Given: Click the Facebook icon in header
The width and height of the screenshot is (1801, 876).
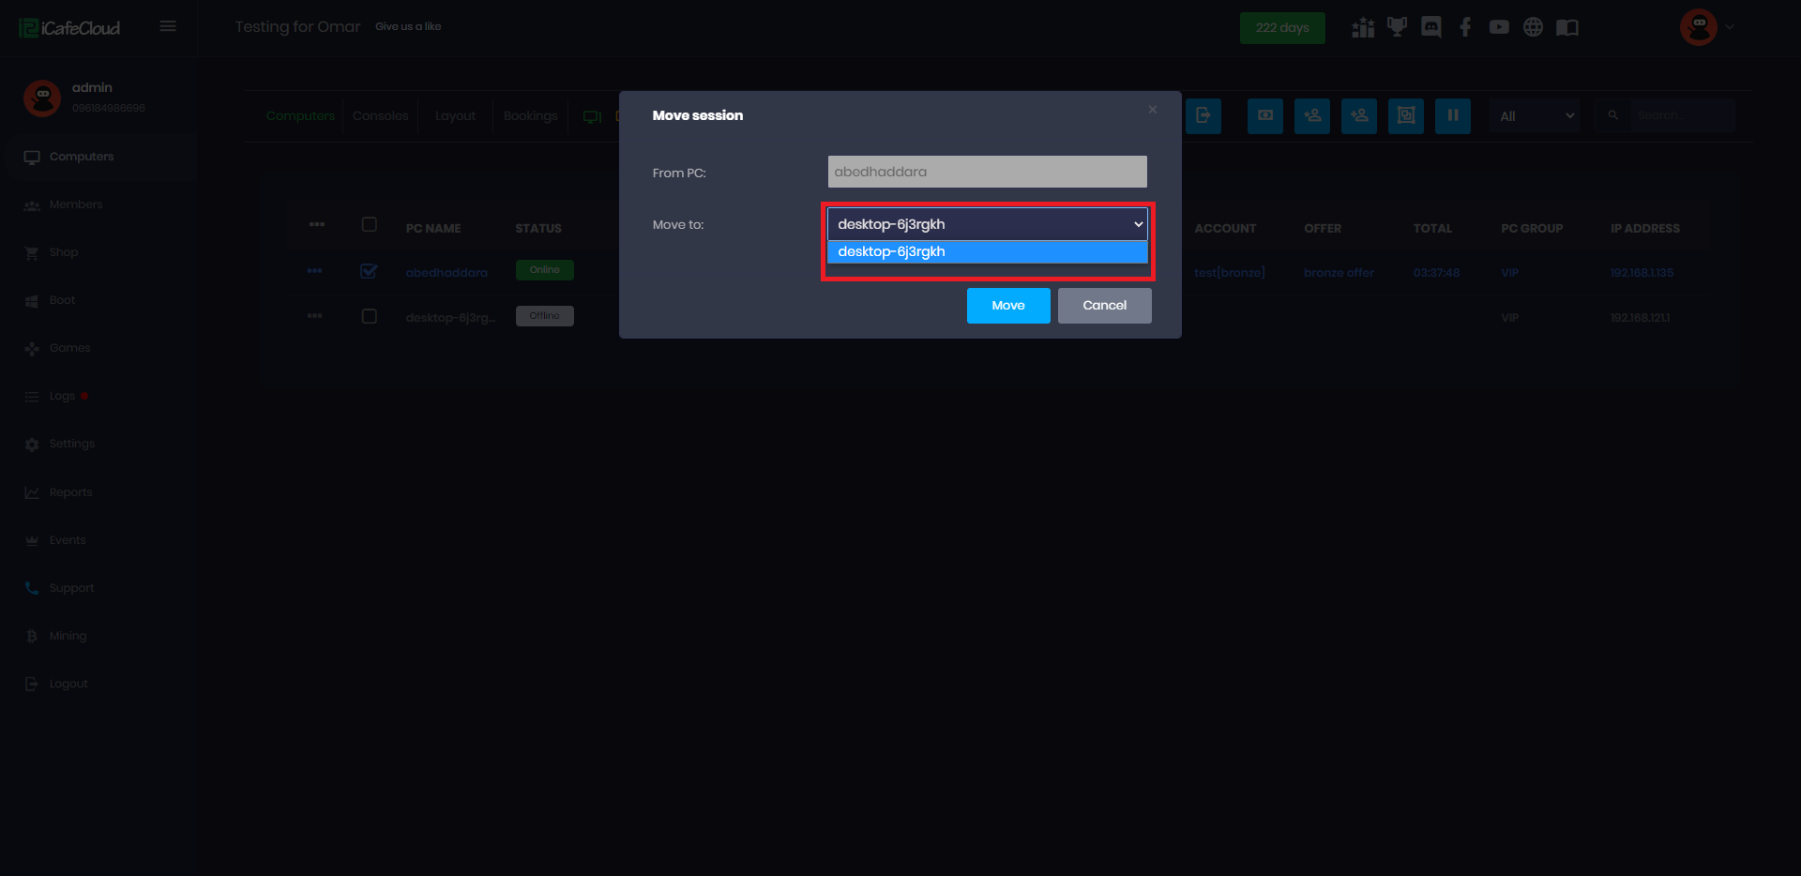Looking at the screenshot, I should click(1465, 27).
